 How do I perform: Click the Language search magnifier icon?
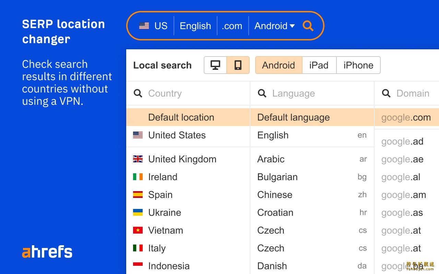(x=262, y=94)
